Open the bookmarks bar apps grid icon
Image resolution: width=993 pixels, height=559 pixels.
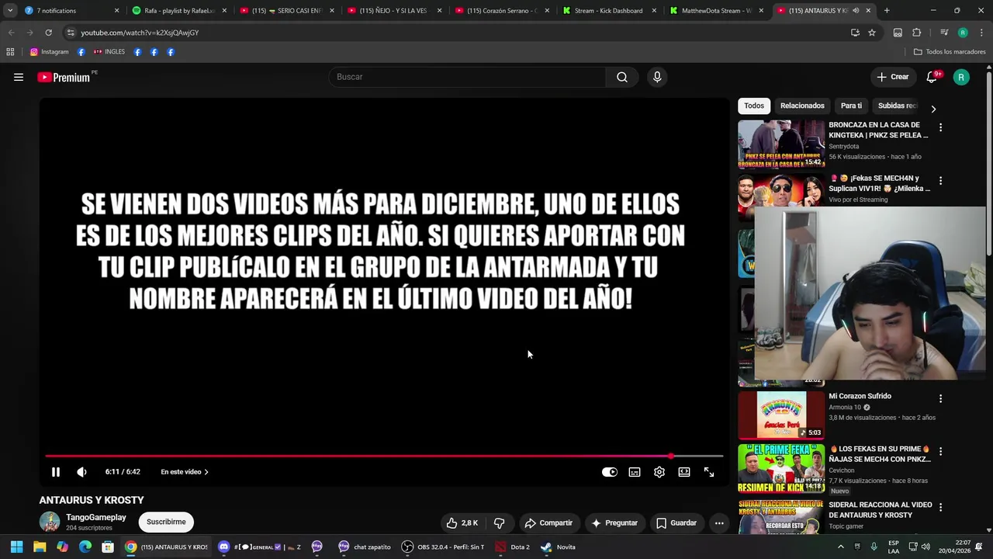(10, 52)
